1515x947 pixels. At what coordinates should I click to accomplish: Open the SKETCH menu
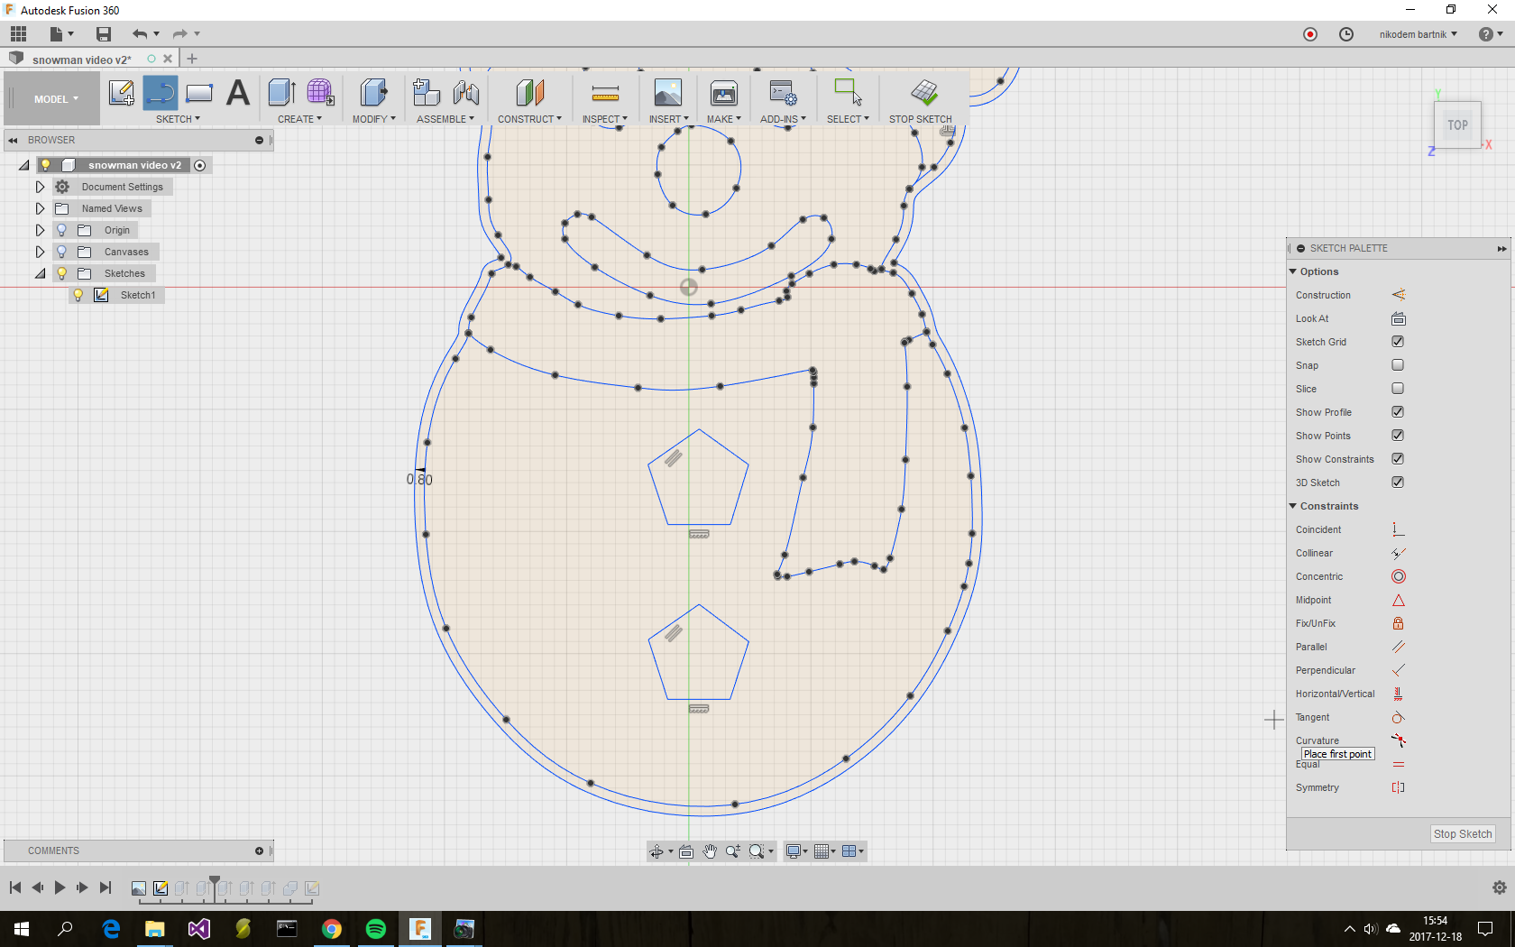(x=178, y=119)
